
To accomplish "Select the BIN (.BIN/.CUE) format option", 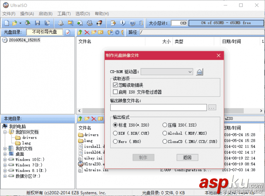I will (x=115, y=133).
